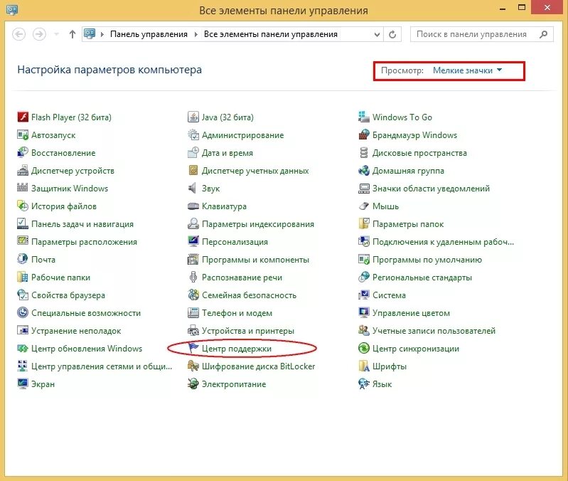568x481 pixels.
Task: Open Windows To Go icon
Action: [x=364, y=117]
